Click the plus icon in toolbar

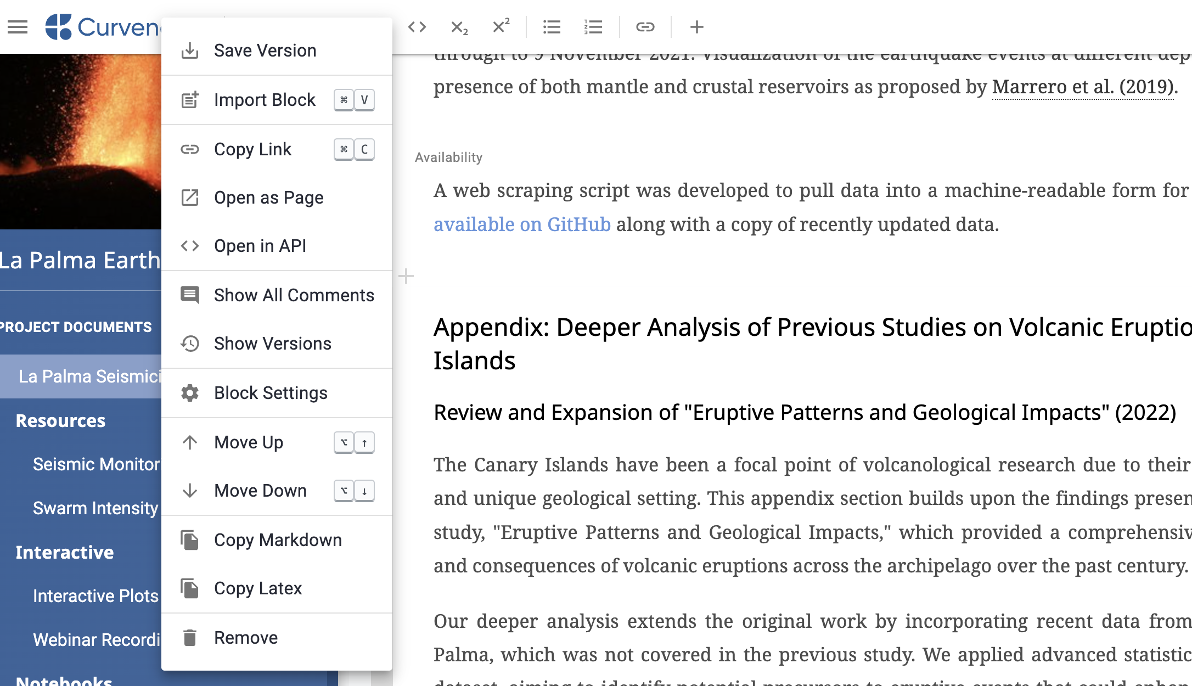point(697,27)
